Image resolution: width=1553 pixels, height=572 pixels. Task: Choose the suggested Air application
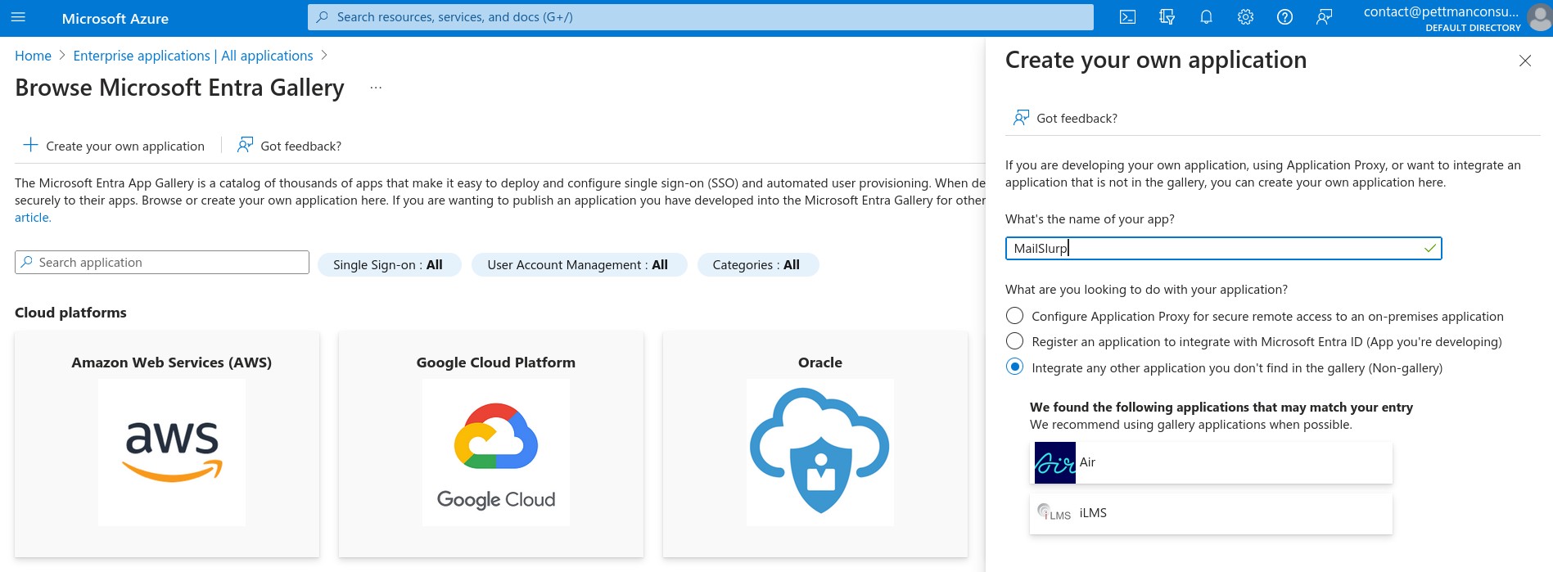1211,463
